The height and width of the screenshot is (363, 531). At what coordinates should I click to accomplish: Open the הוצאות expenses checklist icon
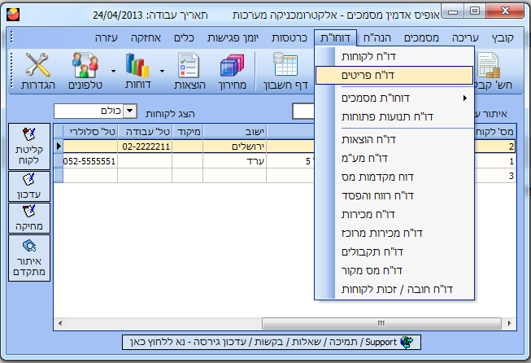pos(189,71)
